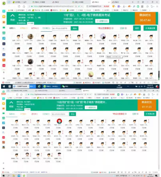Open a new tab with the plus icon in lower browser
Screen dimensions: 161x177
[108, 90]
